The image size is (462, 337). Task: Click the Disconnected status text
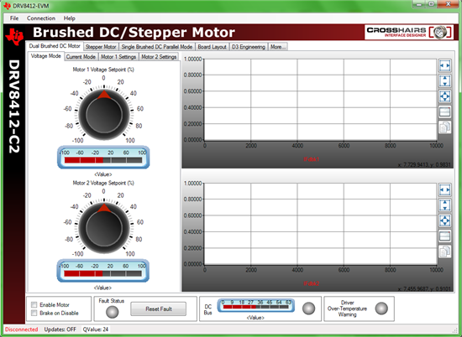click(21, 329)
